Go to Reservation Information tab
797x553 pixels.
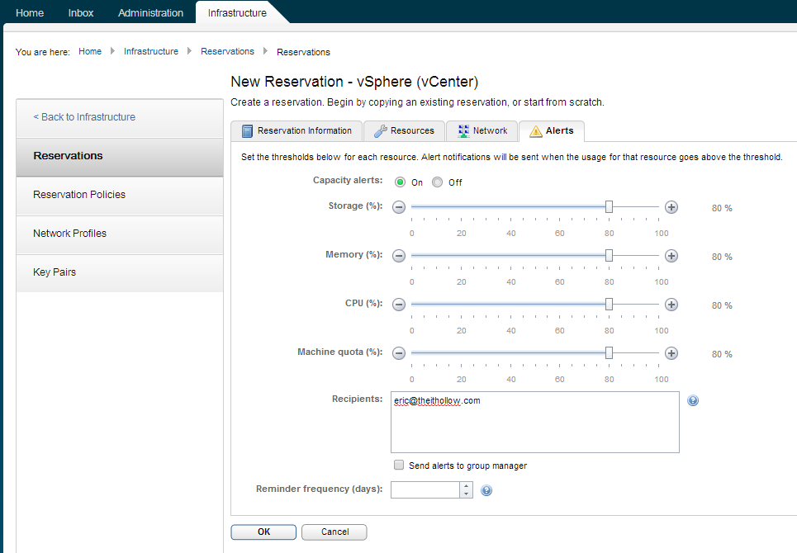pyautogui.click(x=297, y=131)
